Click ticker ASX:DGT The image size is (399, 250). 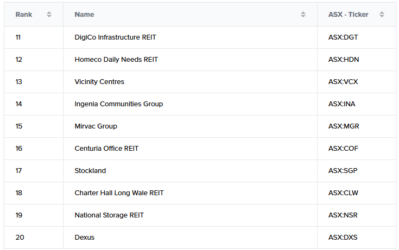[x=343, y=37]
